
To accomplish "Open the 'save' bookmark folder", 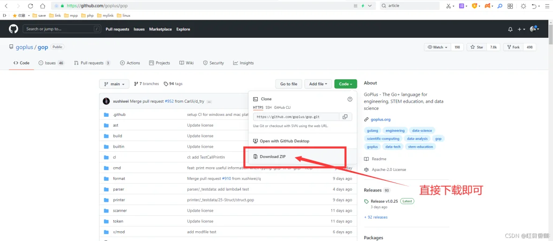I will coord(39,15).
